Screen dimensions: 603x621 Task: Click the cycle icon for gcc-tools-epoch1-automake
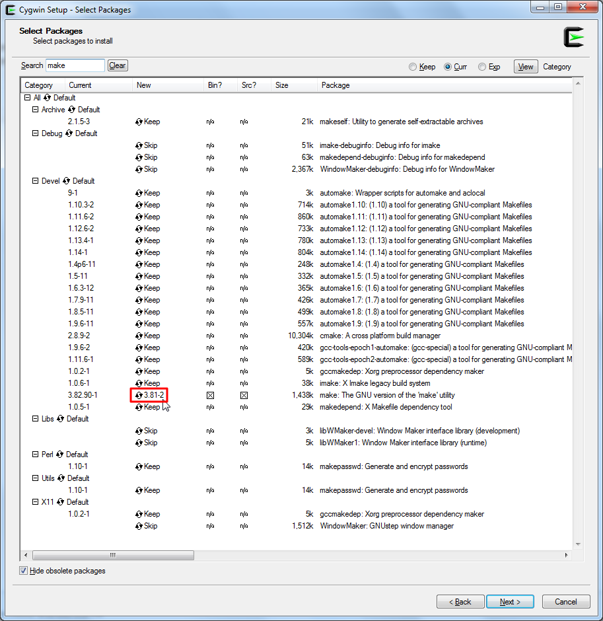(139, 347)
